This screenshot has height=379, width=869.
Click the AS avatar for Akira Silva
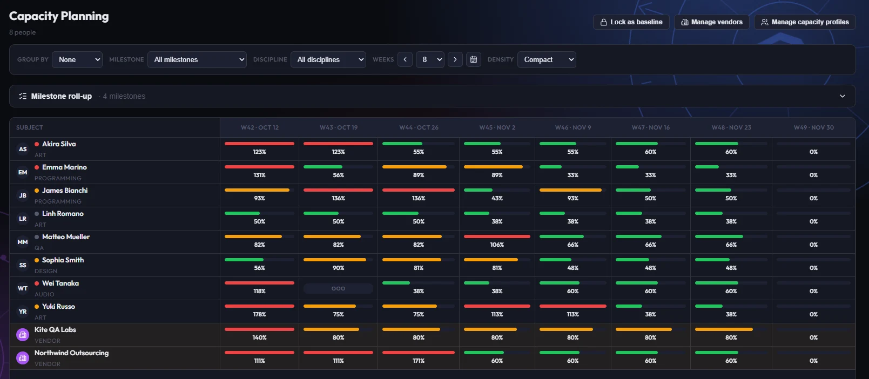click(23, 149)
